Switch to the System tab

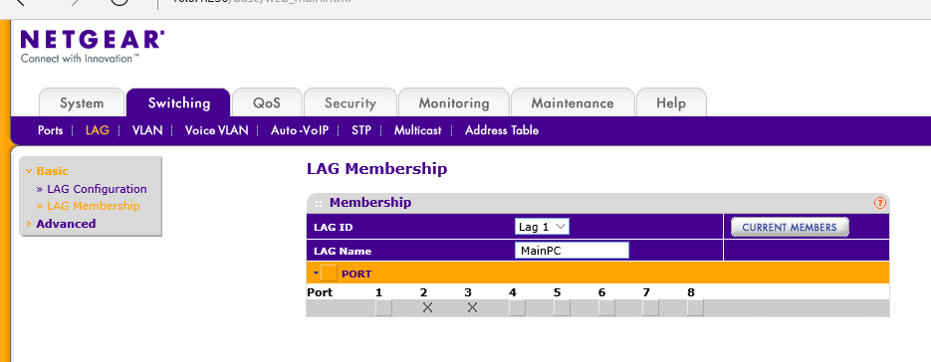coord(82,102)
